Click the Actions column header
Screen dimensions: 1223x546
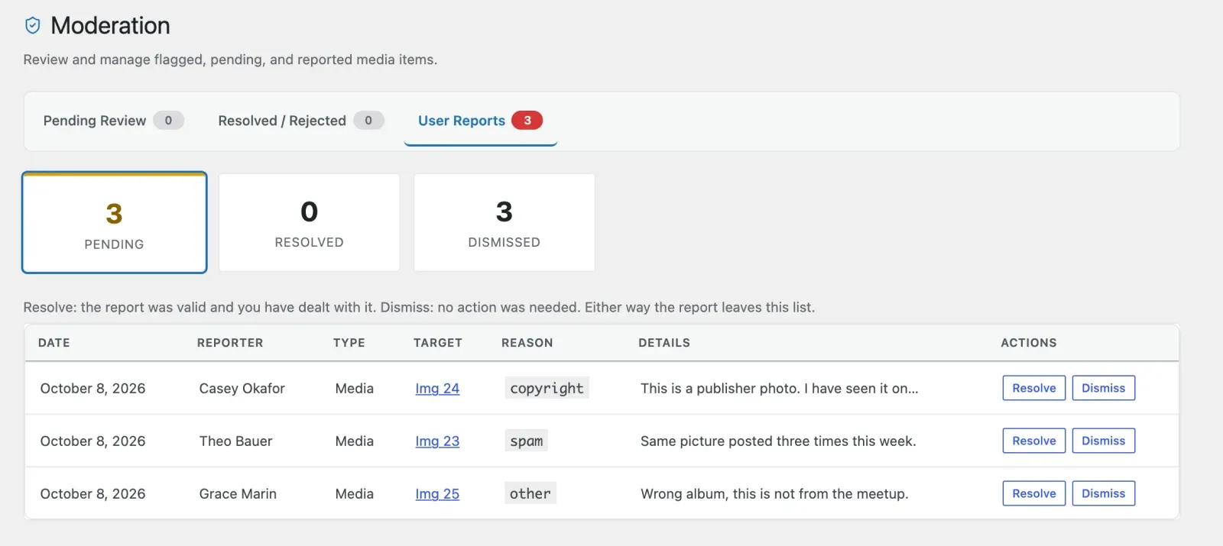tap(1029, 343)
